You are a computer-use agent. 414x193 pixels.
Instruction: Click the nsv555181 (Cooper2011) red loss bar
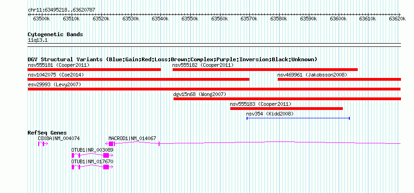[x=94, y=70]
